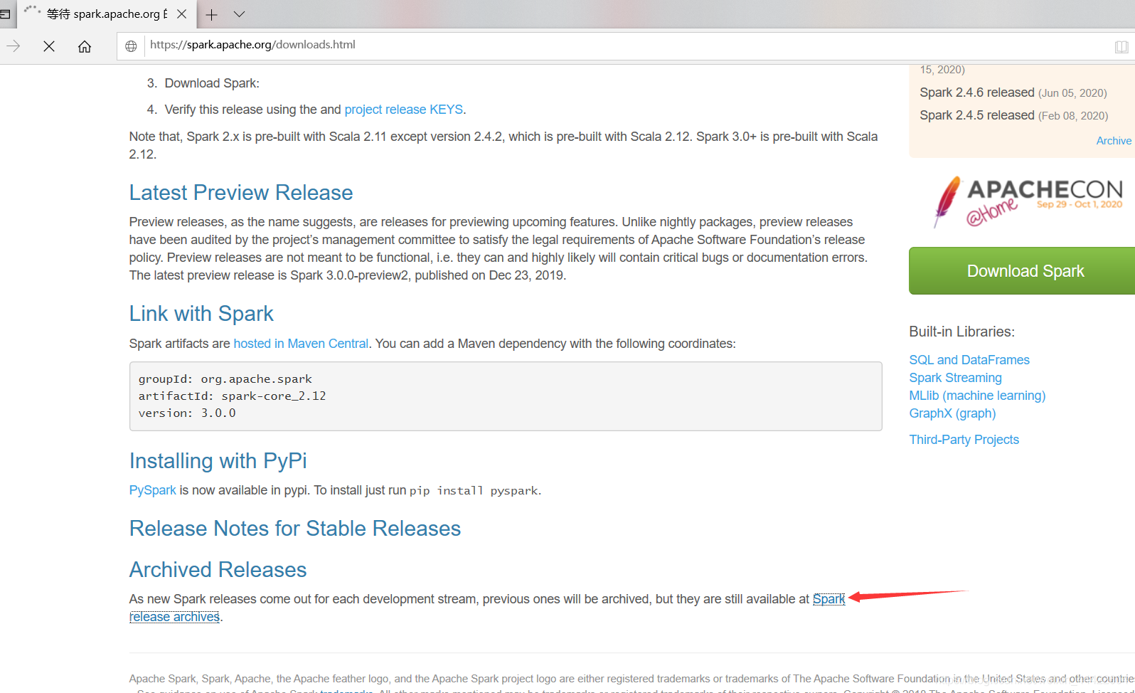Viewport: 1135px width, 693px height.
Task: Click the forward navigation arrow
Action: (14, 46)
